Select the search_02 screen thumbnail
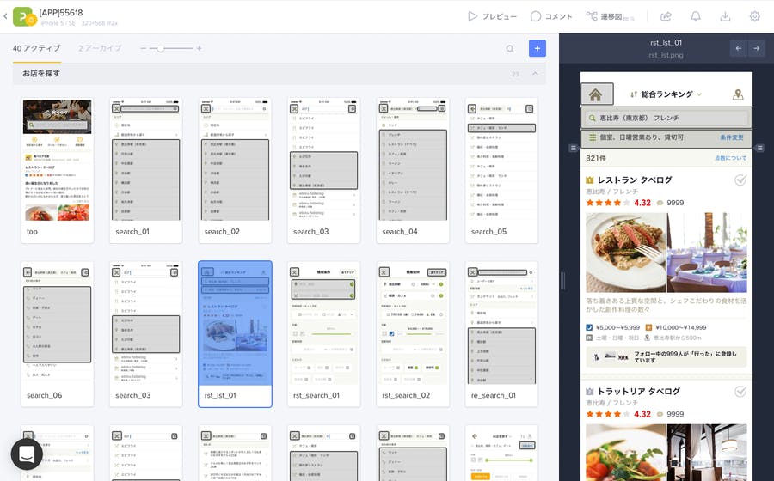The height and width of the screenshot is (481, 774). [235, 170]
